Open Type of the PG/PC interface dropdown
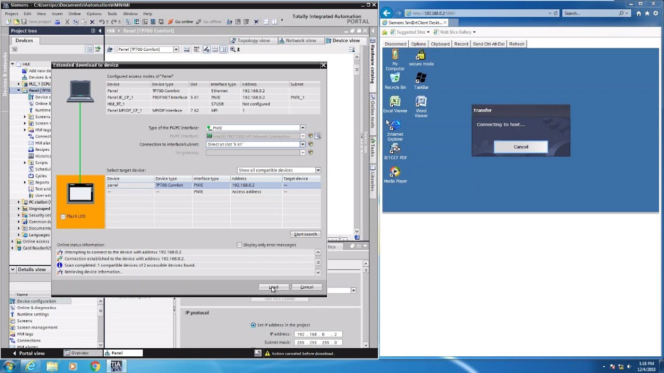Screen dimensions: 664x373 click(x=302, y=128)
